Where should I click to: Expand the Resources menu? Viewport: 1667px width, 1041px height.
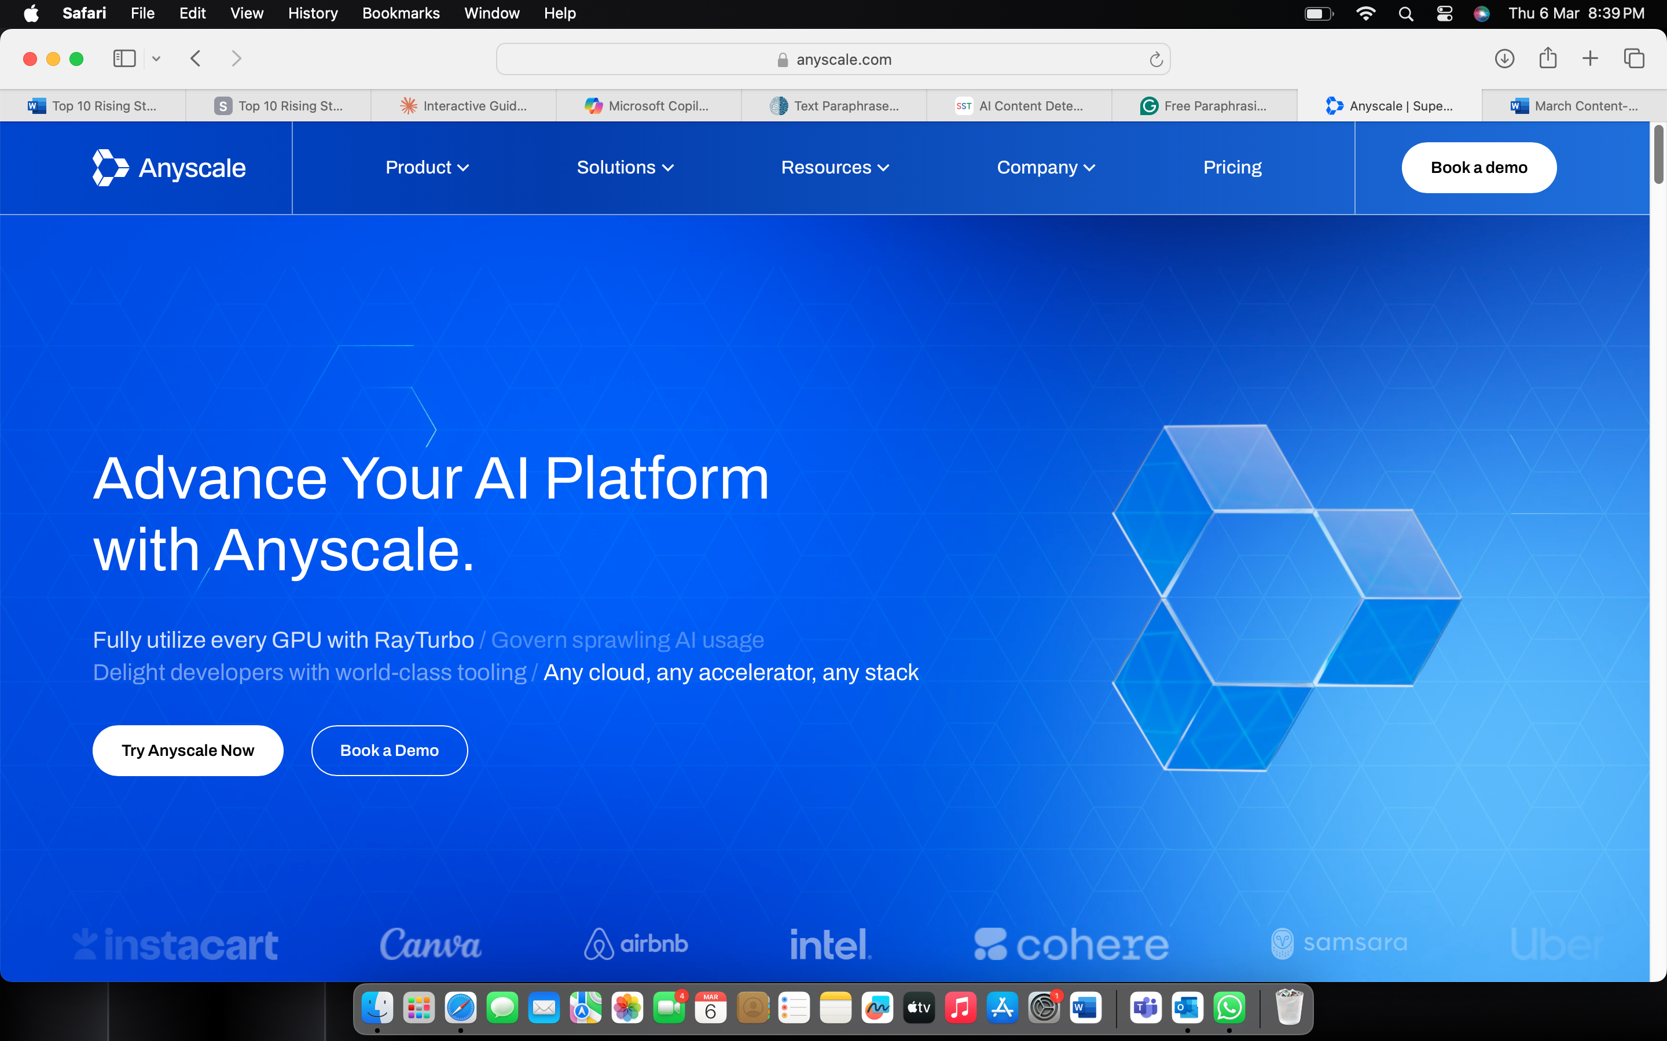pyautogui.click(x=835, y=167)
